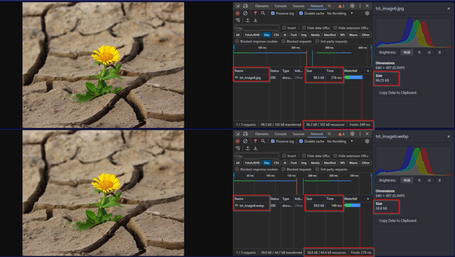Open network search in jpg DevTools

pos(263,13)
